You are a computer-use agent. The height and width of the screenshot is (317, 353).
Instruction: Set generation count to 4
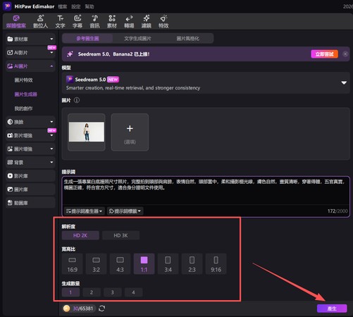coord(133,292)
